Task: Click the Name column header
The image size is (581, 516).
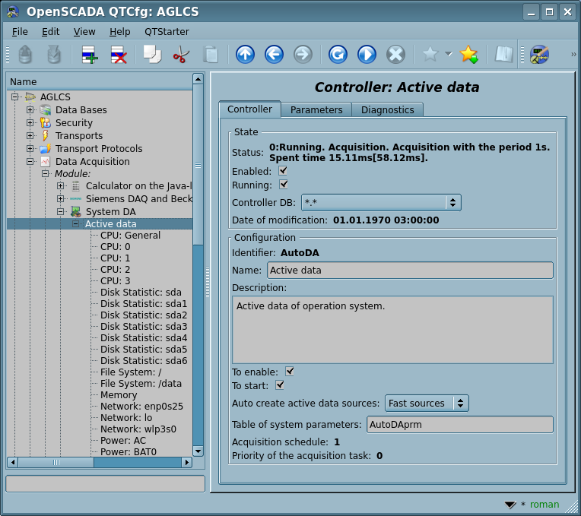Action: (x=100, y=82)
